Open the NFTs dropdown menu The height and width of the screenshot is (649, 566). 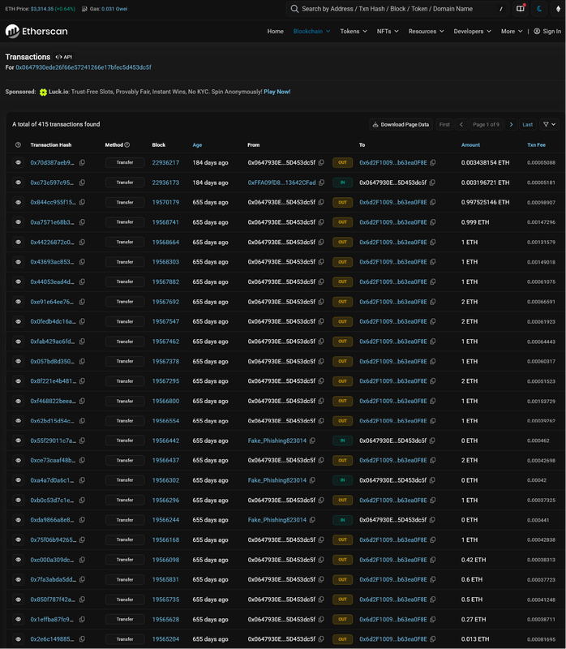click(x=388, y=31)
